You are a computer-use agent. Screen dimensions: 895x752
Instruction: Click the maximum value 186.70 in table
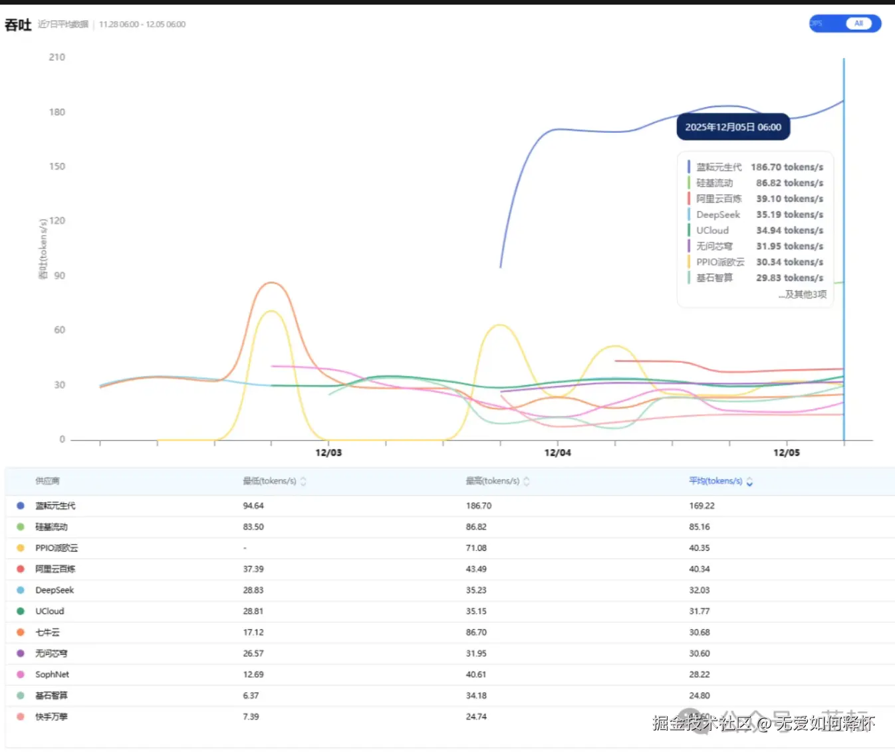click(479, 506)
